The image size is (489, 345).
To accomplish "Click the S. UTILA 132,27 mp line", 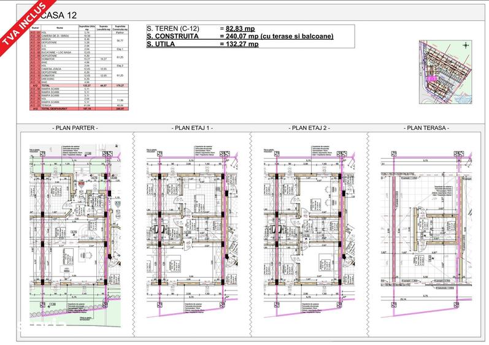I will tap(202, 44).
